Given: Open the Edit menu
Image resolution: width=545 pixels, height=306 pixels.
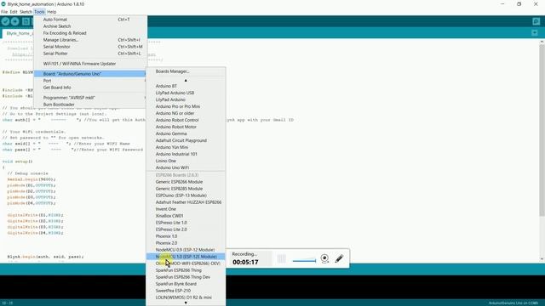Looking at the screenshot, I should (14, 12).
